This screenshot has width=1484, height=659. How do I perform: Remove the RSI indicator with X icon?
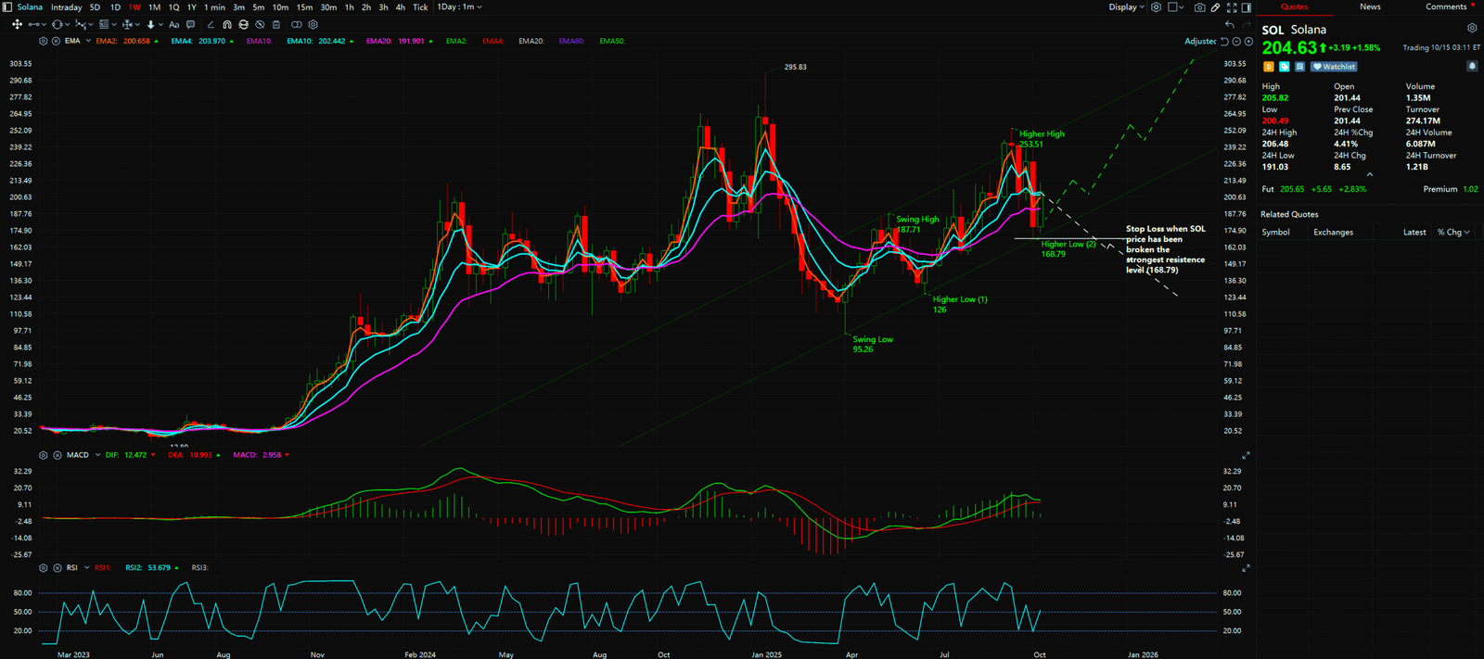58,567
